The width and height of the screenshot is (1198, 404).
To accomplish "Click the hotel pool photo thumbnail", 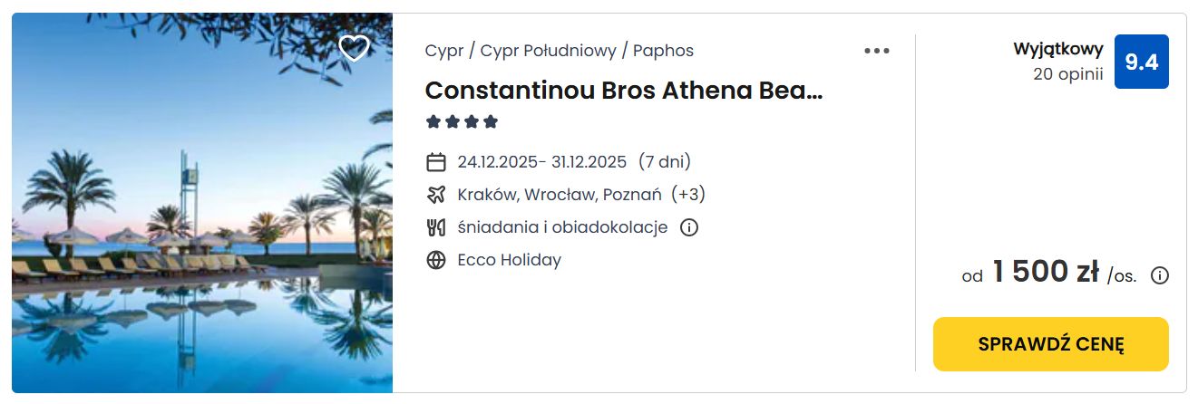I will pos(202,203).
